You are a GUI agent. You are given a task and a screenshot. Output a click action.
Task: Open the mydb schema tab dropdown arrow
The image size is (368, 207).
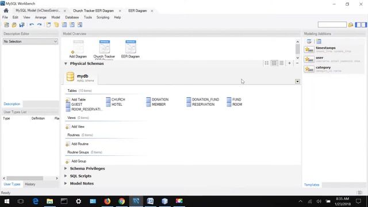[x=297, y=81]
